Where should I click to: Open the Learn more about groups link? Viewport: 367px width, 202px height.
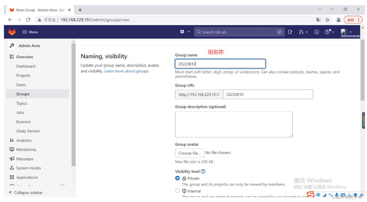click(126, 71)
